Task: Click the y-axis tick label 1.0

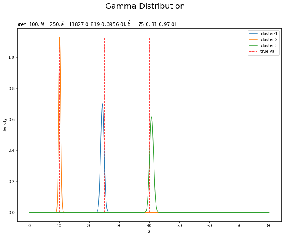Action: 11,57
